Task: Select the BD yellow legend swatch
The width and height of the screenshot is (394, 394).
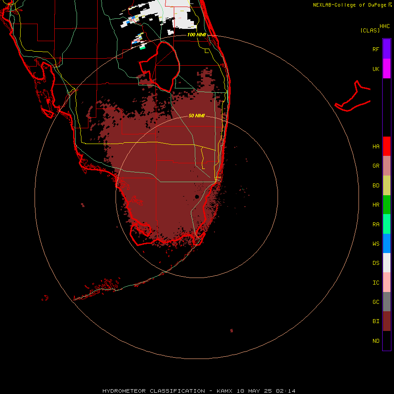Action: click(x=387, y=186)
